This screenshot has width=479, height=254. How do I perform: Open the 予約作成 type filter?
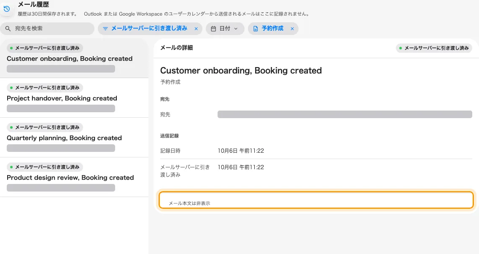273,28
